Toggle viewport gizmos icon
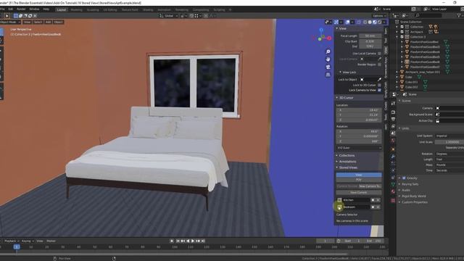The width and height of the screenshot is (464, 261). pyautogui.click(x=336, y=22)
